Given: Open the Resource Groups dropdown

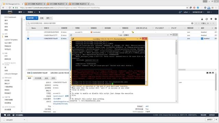Looking at the screenshot, I should pos(31,12).
